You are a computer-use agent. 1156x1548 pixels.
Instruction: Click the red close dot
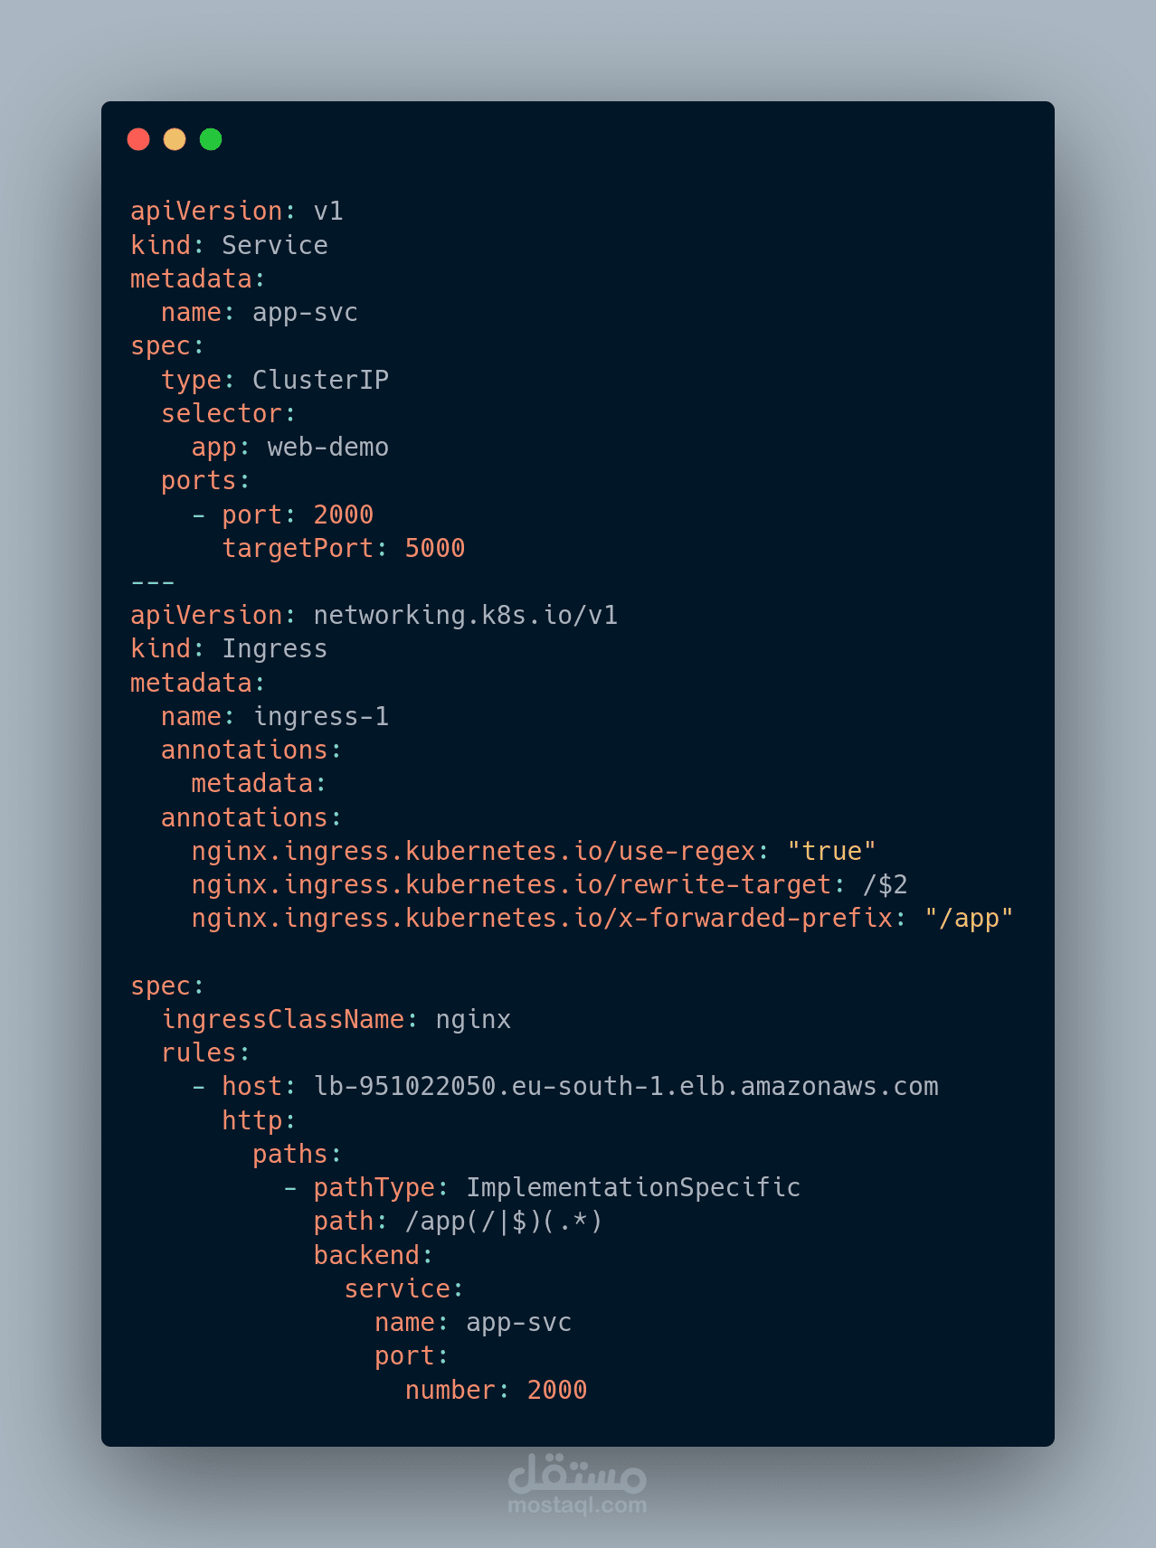pos(138,139)
